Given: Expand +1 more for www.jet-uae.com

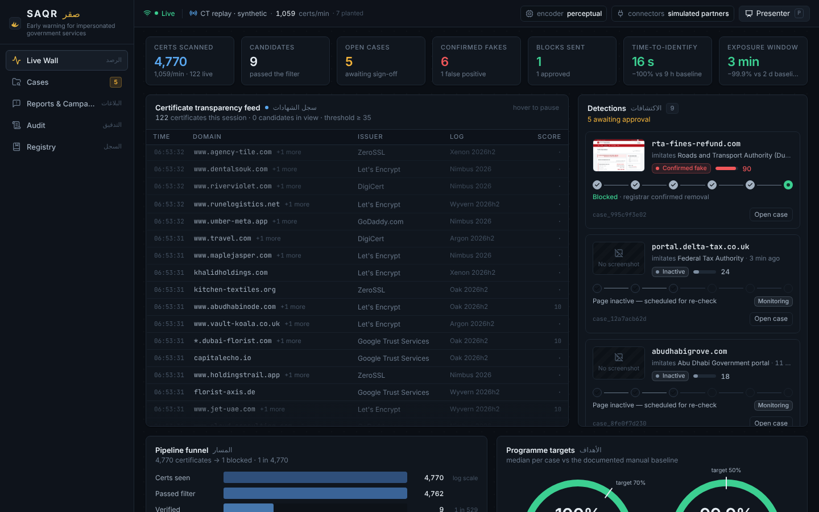Looking at the screenshot, I should (272, 409).
